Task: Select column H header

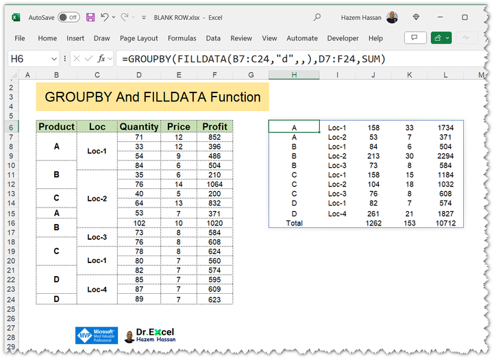Action: pos(294,75)
